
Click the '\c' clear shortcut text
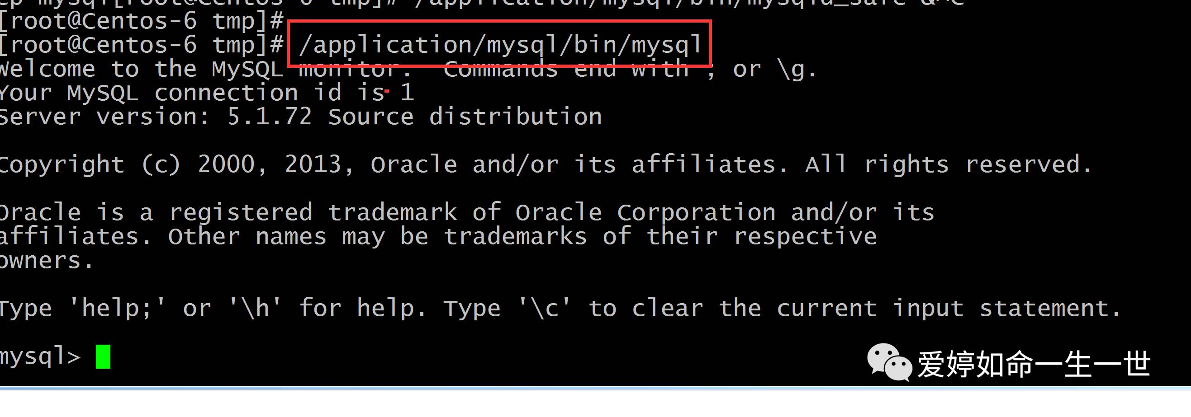[545, 309]
